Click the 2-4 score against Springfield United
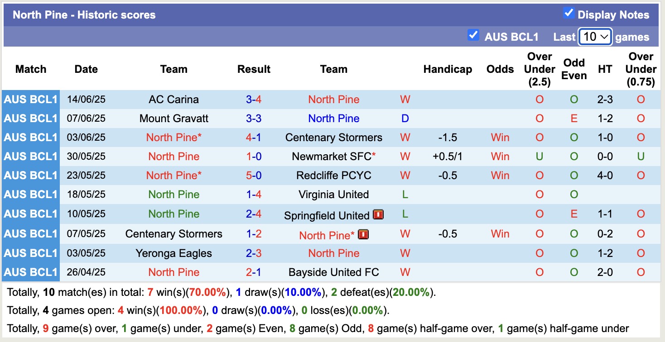The width and height of the screenshot is (665, 342). 254,214
